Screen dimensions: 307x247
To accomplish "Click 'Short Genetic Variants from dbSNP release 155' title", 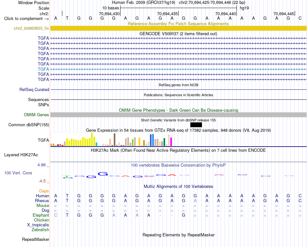I will (178, 120).
